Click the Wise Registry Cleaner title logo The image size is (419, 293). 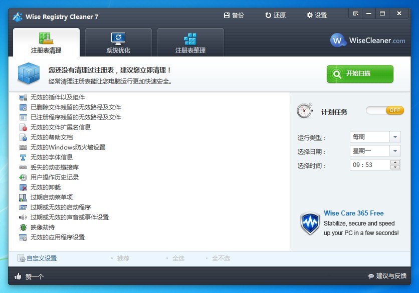(18, 17)
